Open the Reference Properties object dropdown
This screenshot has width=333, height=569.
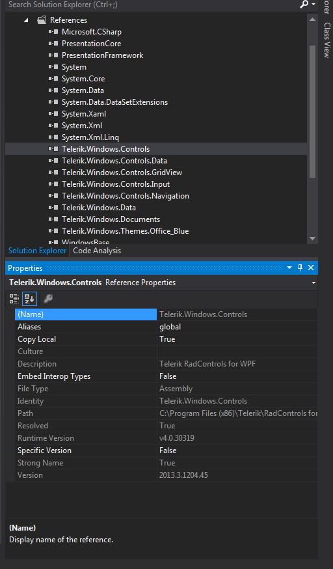(313, 283)
